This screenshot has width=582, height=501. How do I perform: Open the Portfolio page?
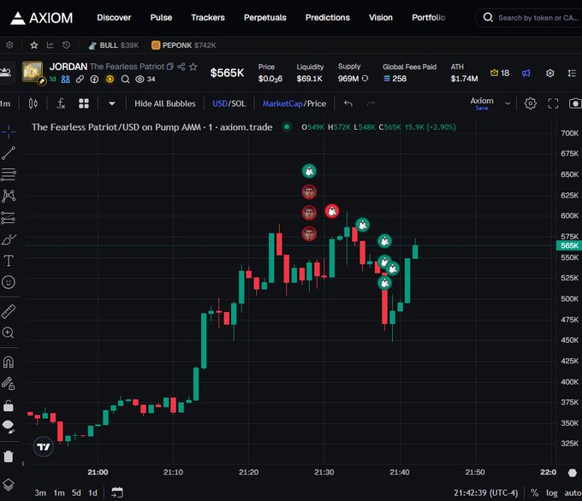428,17
